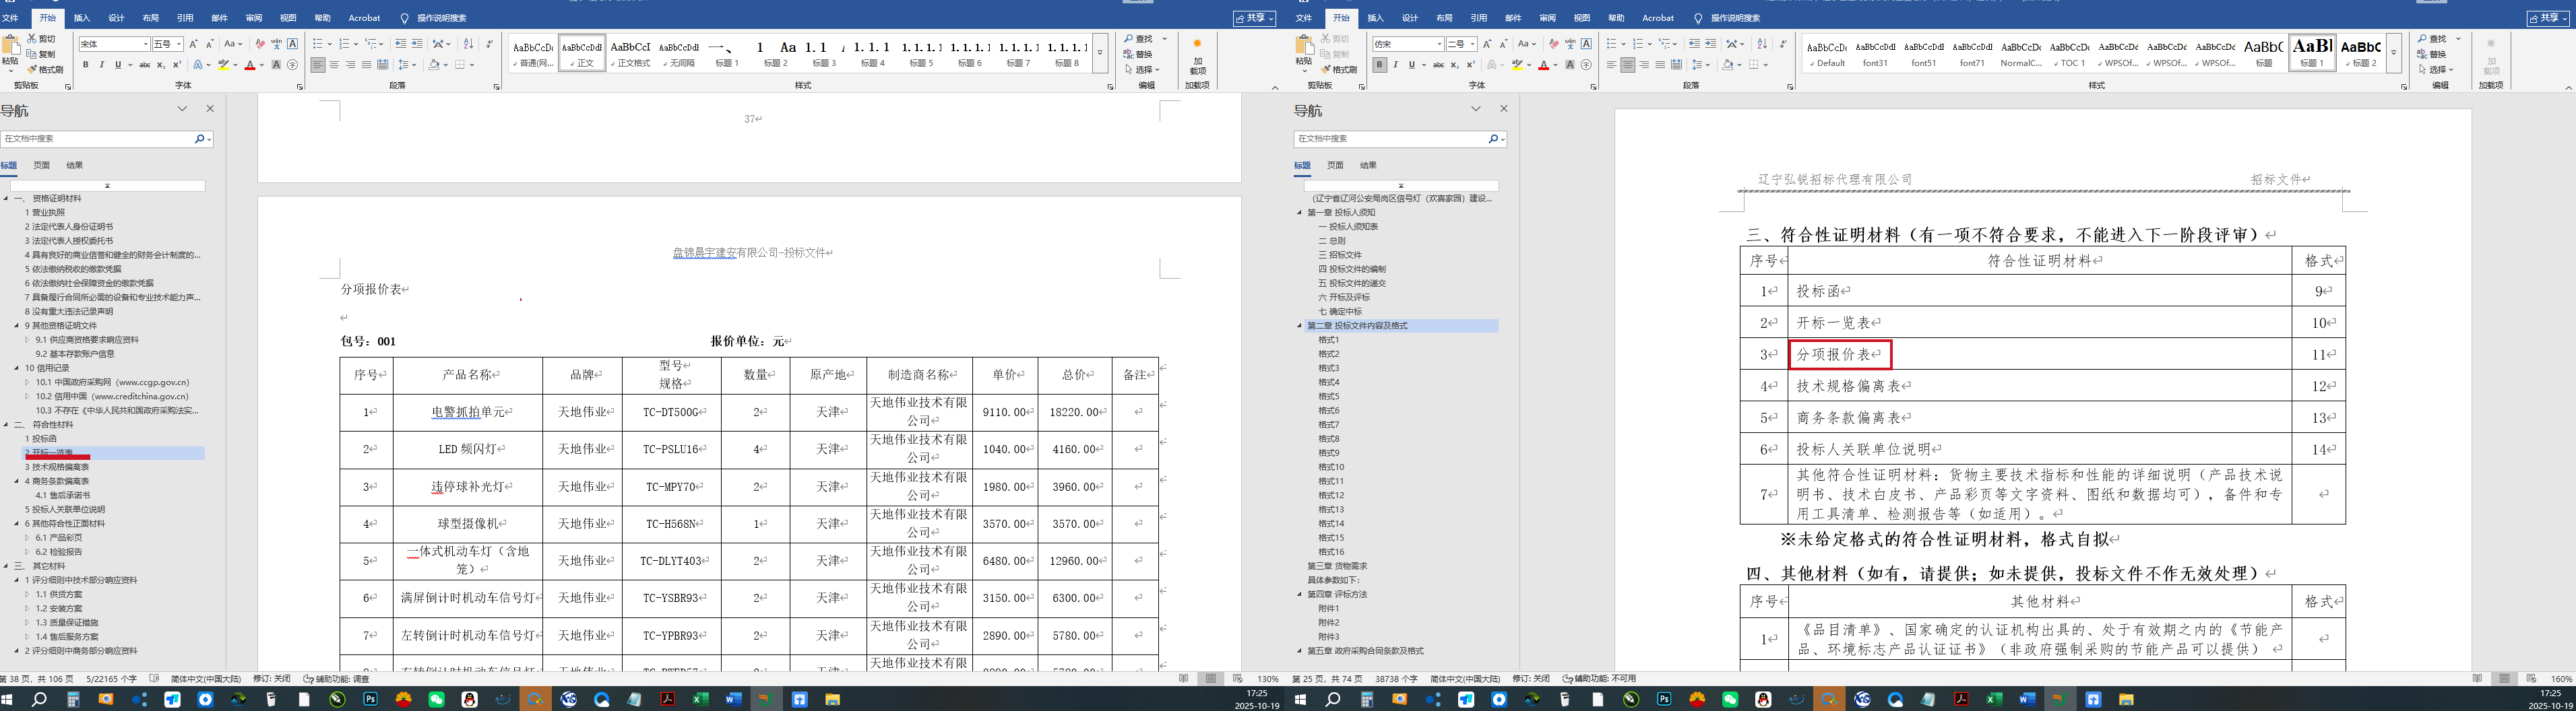Toggle italic in the right Word window

[1395, 65]
